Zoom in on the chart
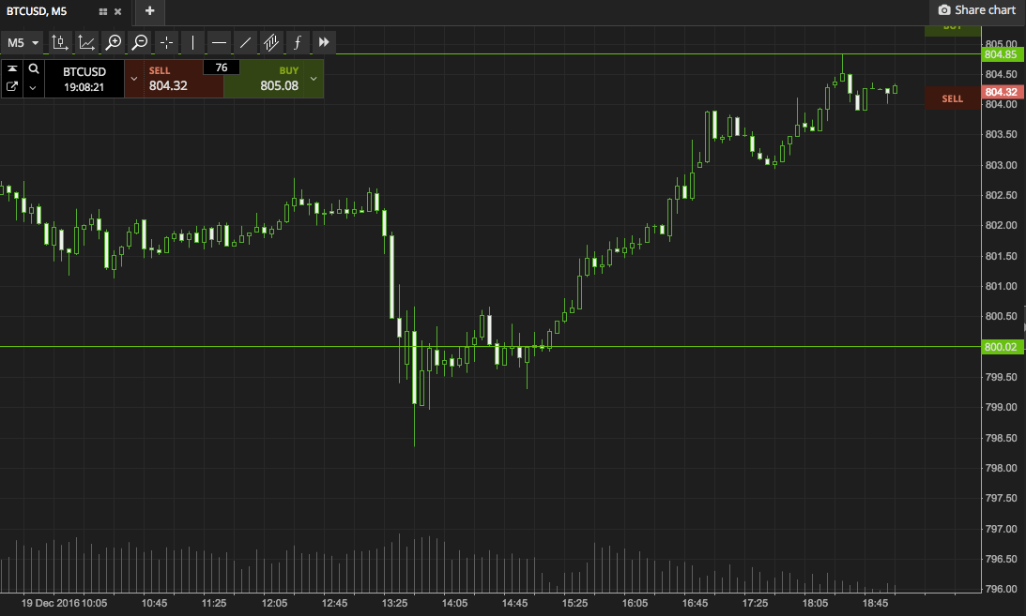The image size is (1026, 616). tap(114, 42)
